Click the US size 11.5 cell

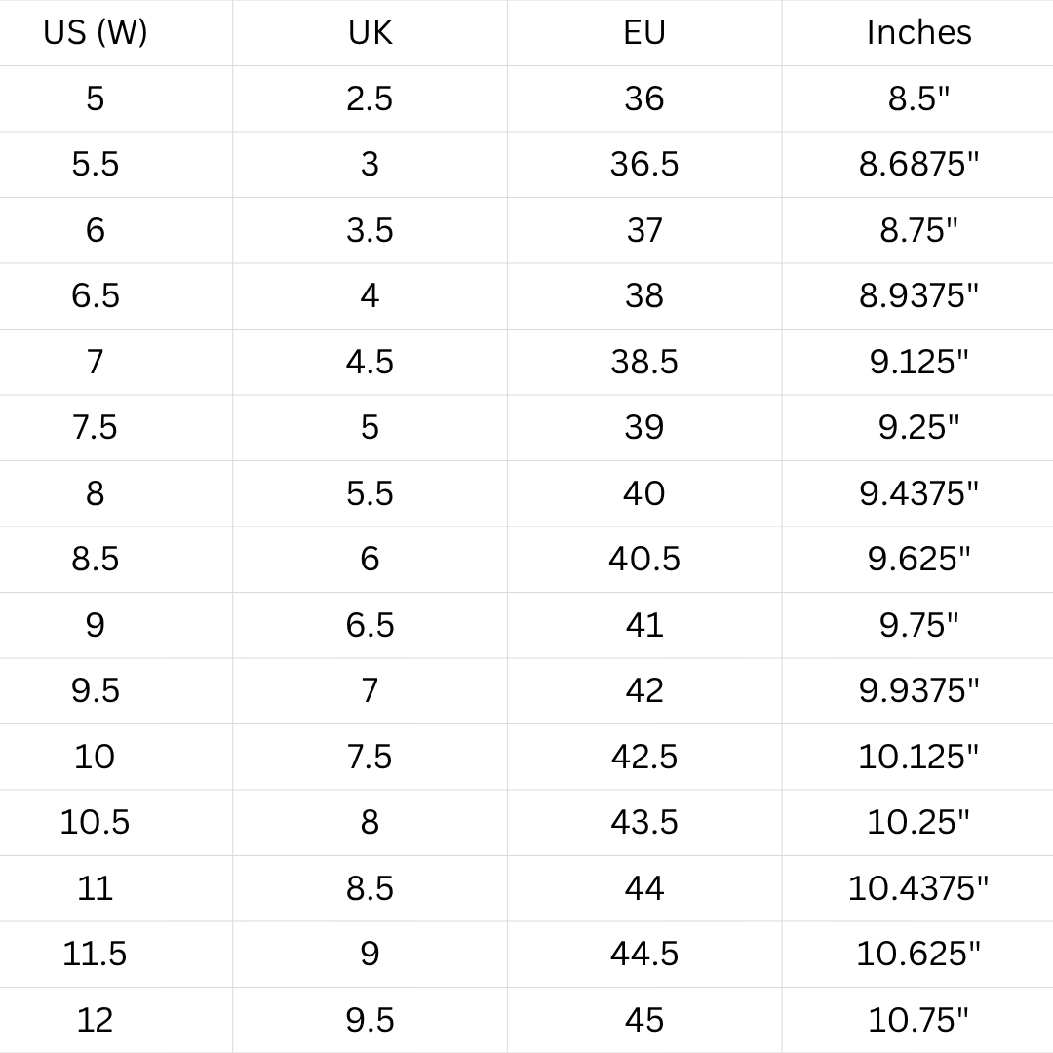(96, 955)
